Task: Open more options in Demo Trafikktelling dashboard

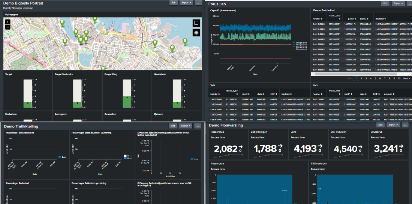Action: [x=198, y=126]
